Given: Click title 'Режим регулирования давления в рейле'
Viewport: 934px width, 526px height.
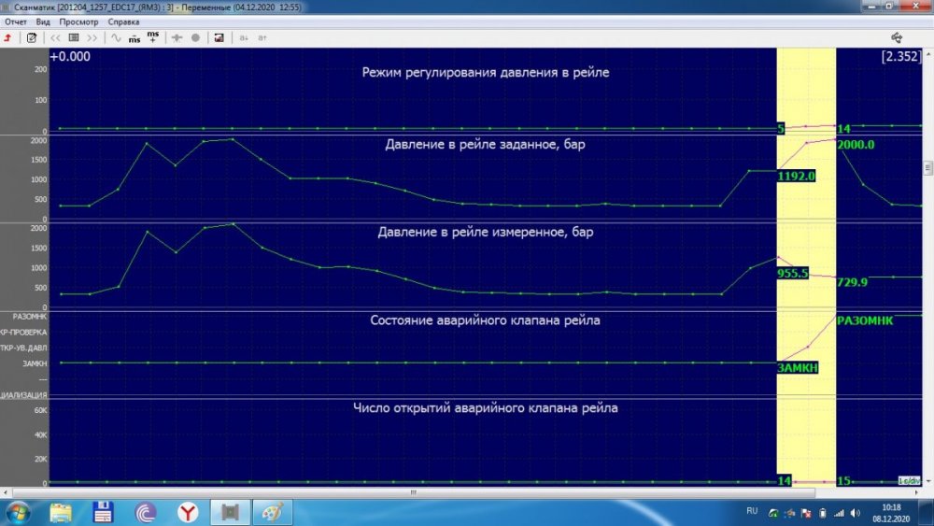Looking at the screenshot, I should click(486, 72).
